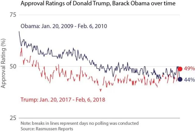Click the Approval Rating (%) axis title
The width and height of the screenshot is (195, 137).
coord(3,63)
